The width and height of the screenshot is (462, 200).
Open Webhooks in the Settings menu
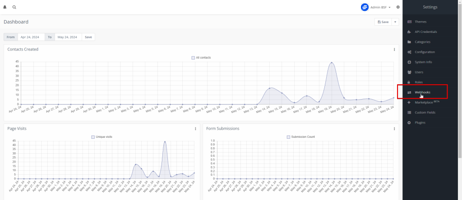422,92
